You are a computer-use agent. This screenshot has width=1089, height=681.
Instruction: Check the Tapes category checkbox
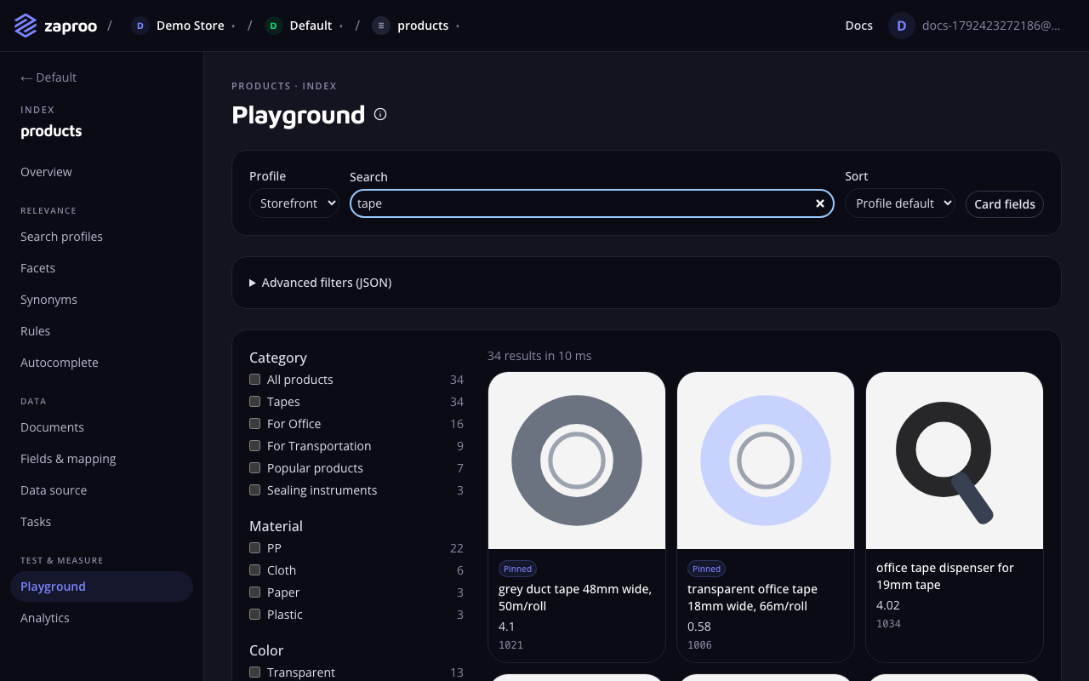[254, 402]
